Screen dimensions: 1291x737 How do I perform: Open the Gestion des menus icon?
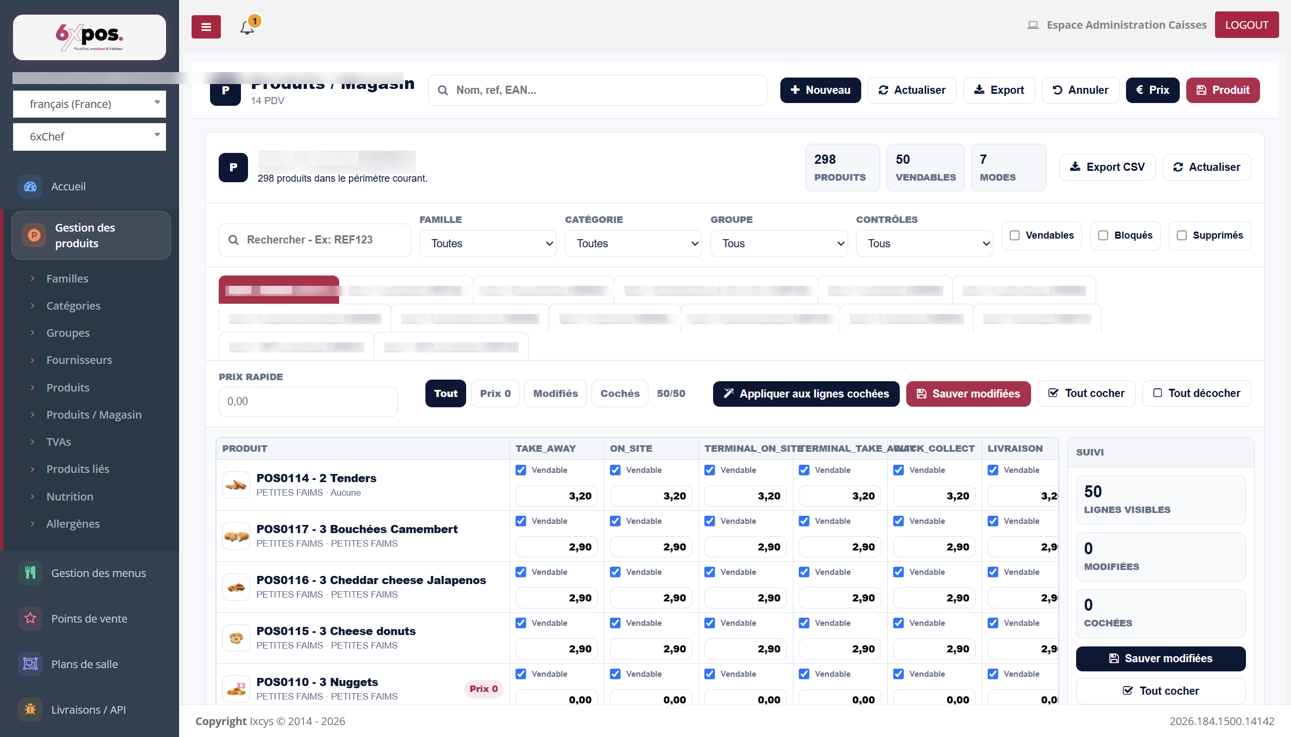coord(30,573)
